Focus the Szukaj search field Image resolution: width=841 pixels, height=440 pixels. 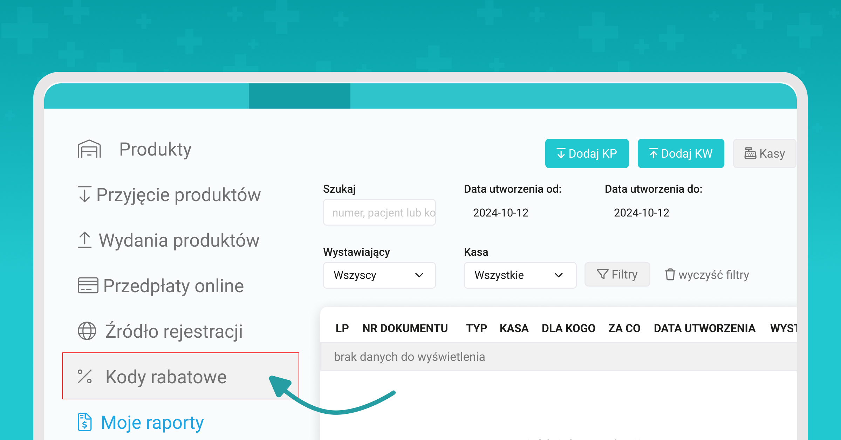click(x=380, y=212)
